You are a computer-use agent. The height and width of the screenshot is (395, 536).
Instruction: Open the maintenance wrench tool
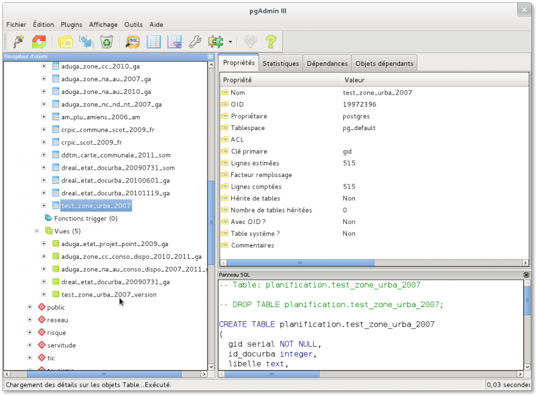point(195,42)
